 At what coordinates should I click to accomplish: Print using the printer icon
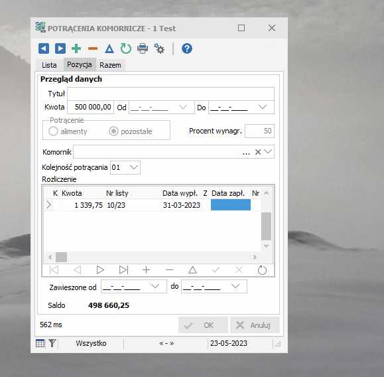pyautogui.click(x=143, y=48)
